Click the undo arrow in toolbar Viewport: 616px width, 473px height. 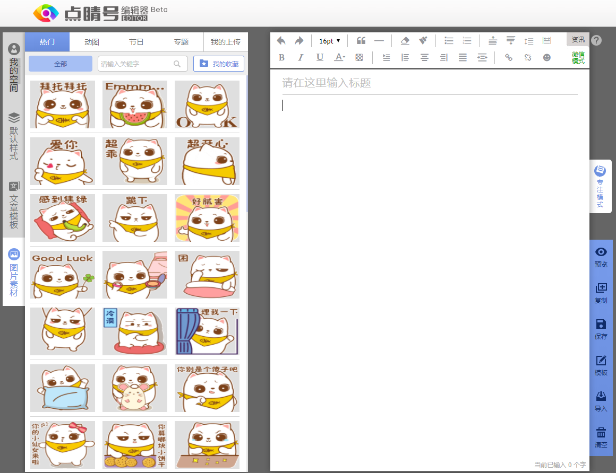coord(281,41)
